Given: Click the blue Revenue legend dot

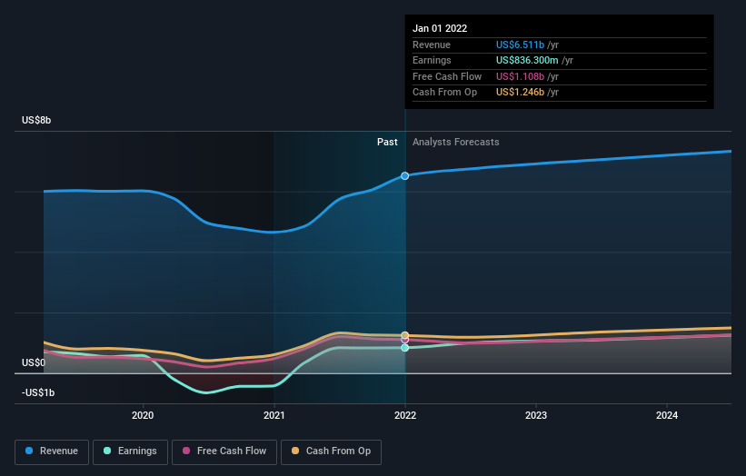Looking at the screenshot, I should pos(29,451).
